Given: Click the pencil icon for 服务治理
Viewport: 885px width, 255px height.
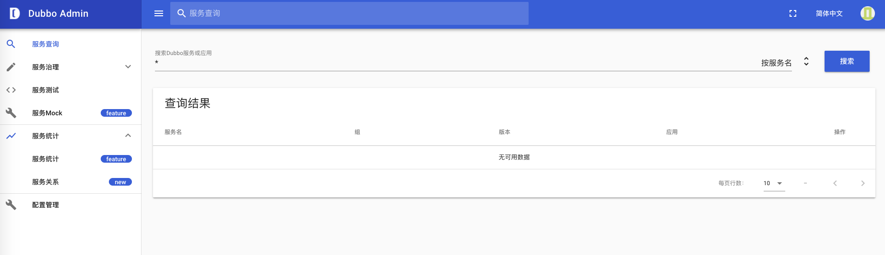Looking at the screenshot, I should point(11,67).
